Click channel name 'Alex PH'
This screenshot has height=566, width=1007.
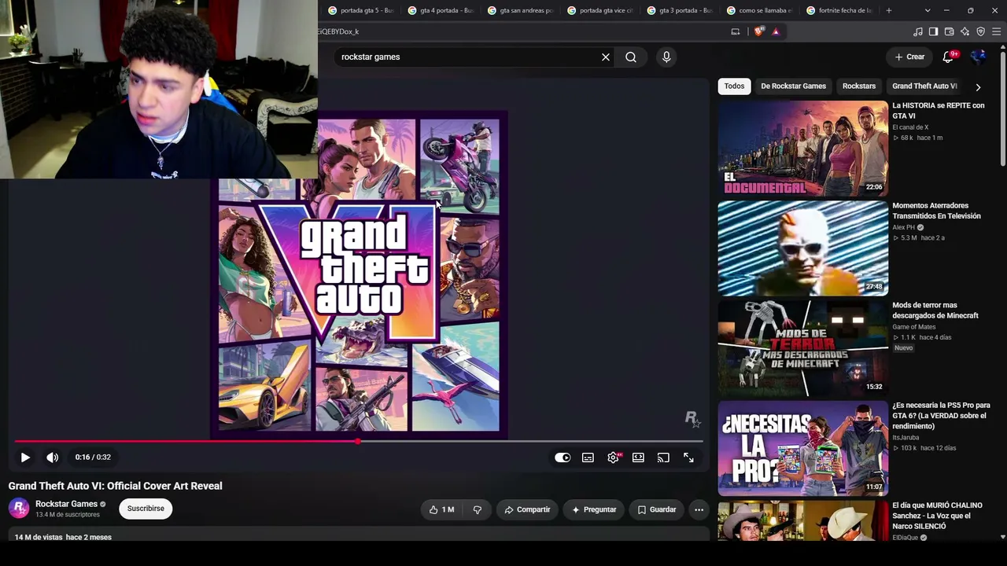(904, 227)
